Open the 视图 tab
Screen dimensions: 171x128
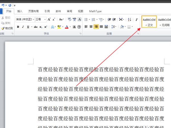pyautogui.click(x=81, y=11)
